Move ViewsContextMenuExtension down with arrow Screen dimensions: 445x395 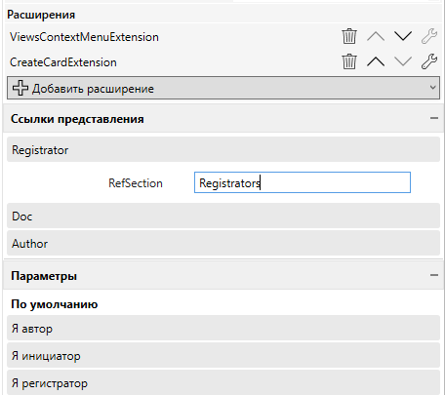pos(403,36)
